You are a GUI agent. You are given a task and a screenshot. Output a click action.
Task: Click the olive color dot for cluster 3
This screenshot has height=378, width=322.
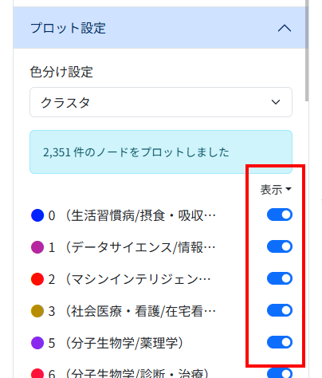37,311
